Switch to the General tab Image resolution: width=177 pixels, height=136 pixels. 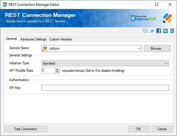pyautogui.click(x=11, y=39)
